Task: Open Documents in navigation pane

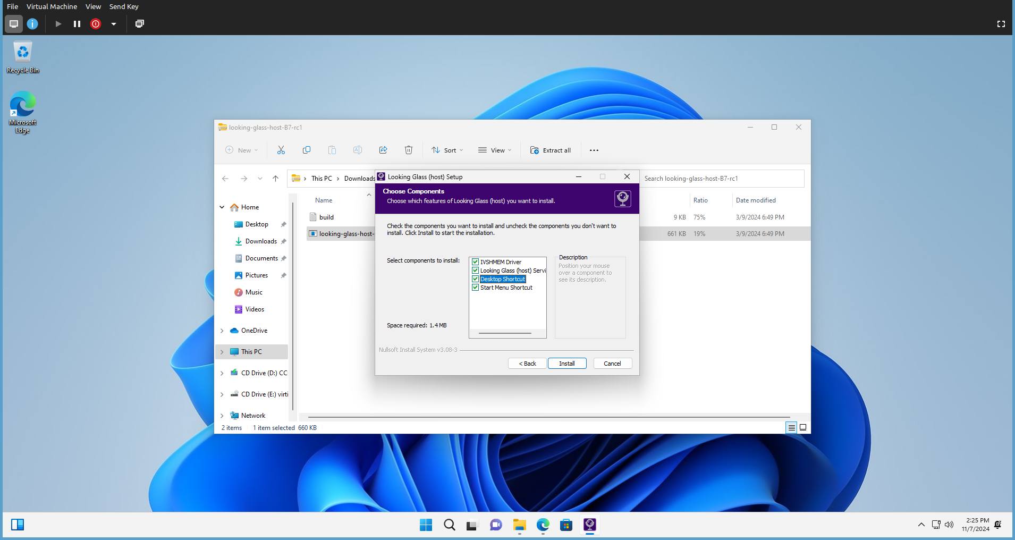Action: tap(261, 258)
